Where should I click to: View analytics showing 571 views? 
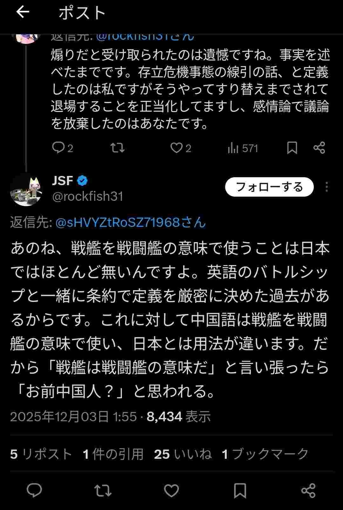(243, 148)
